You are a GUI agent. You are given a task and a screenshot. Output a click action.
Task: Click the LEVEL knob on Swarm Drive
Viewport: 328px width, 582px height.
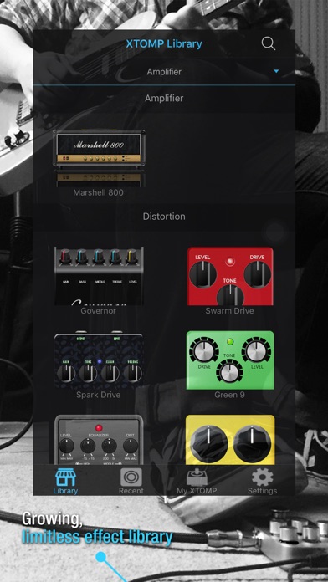coord(202,274)
